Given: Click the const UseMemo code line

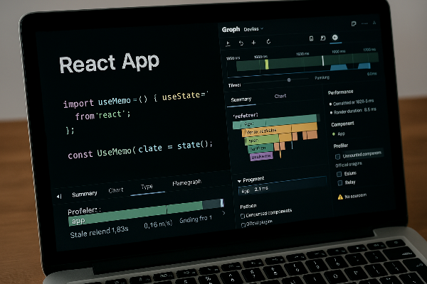Looking at the screenshot, I should (140, 150).
